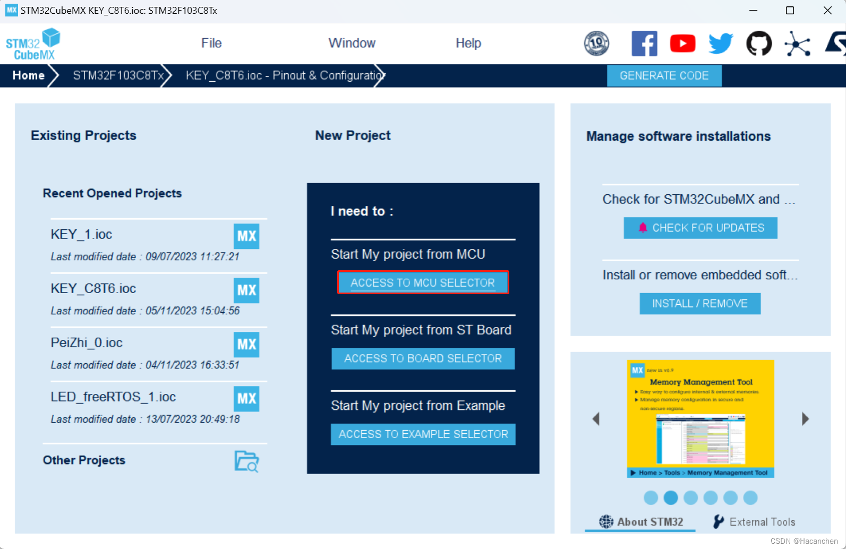
Task: Click the 'Install or remove embedded soft...' text
Action: [x=700, y=275]
